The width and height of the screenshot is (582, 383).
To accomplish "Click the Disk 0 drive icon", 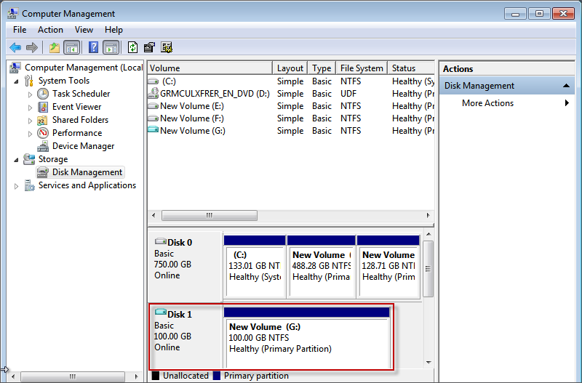I will click(x=160, y=241).
